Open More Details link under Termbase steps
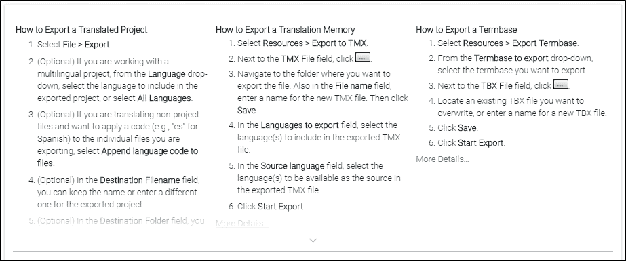 pyautogui.click(x=442, y=159)
